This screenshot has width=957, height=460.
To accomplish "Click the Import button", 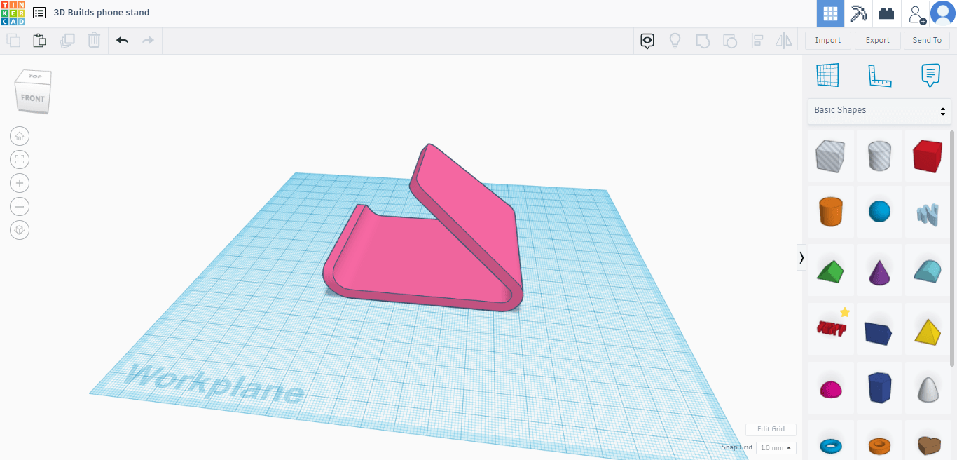I will coord(827,41).
